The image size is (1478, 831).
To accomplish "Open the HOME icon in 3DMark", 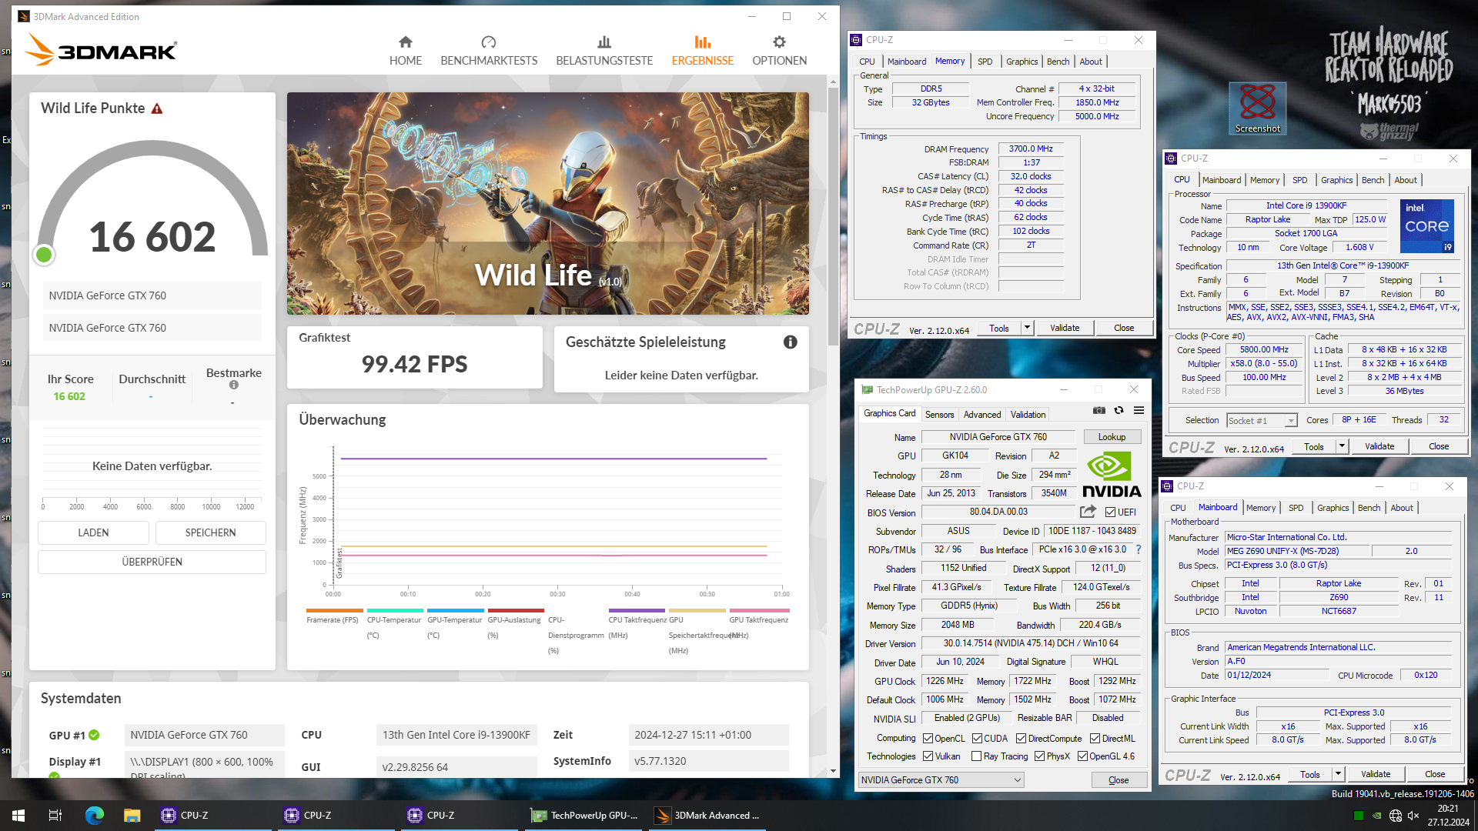I will 406,42.
